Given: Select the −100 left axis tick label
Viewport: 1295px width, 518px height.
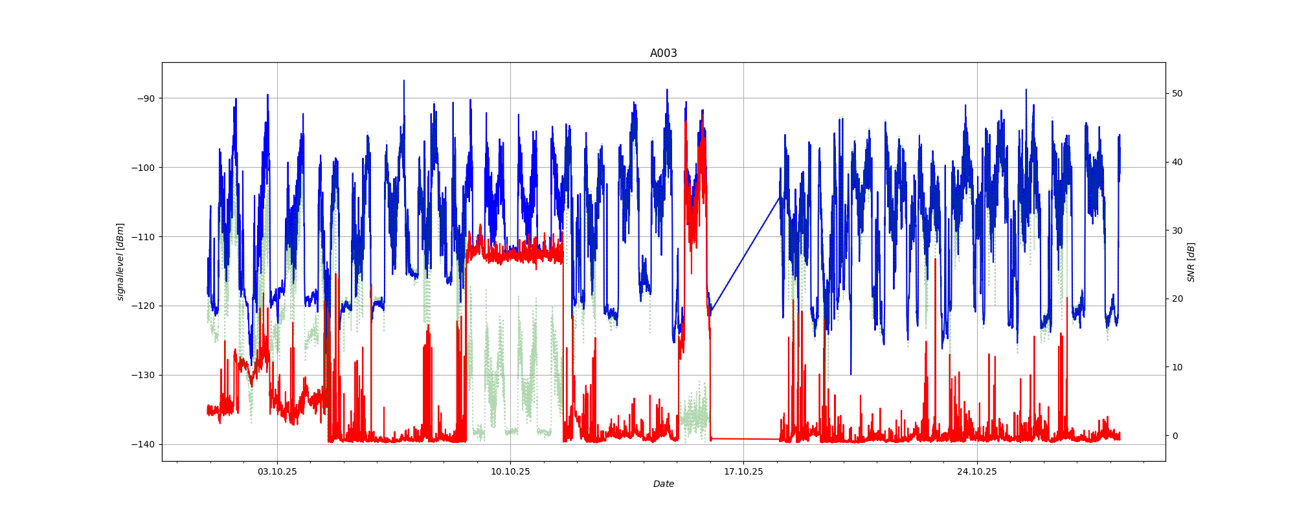Looking at the screenshot, I should coord(144,168).
